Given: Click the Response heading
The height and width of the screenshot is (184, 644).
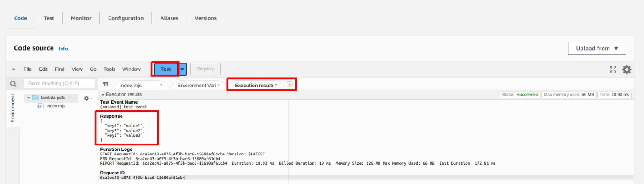Looking at the screenshot, I should (111, 116).
